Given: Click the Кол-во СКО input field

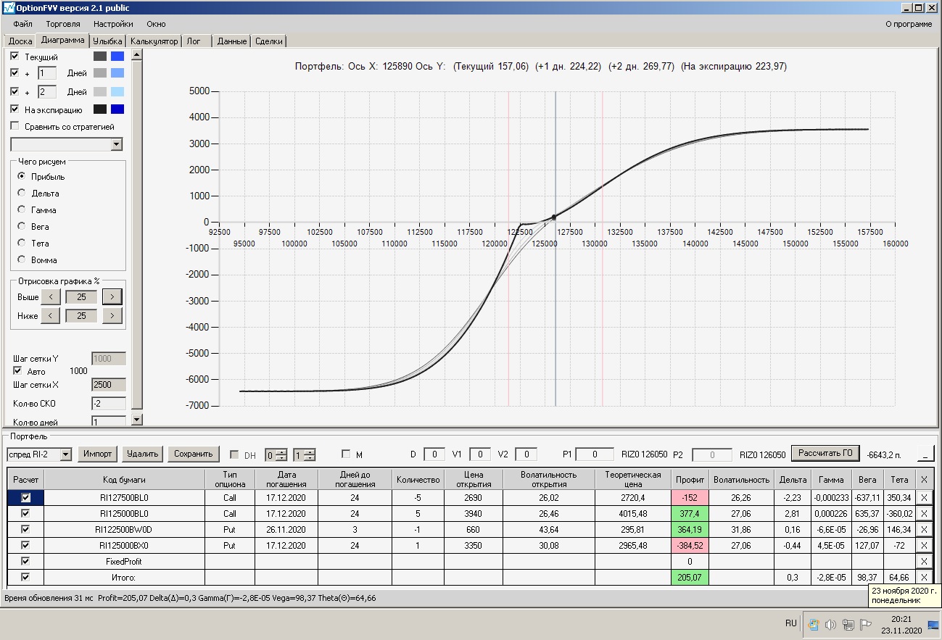Looking at the screenshot, I should click(x=109, y=403).
